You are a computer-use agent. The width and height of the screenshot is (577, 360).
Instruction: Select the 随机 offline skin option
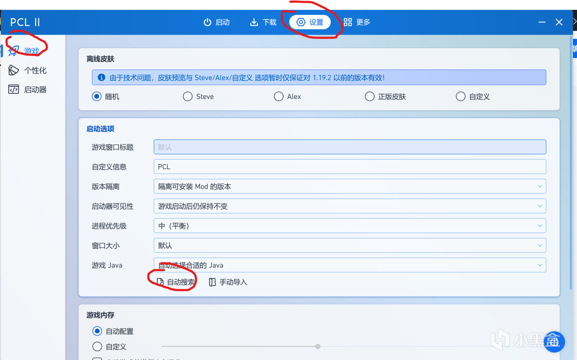click(x=96, y=96)
